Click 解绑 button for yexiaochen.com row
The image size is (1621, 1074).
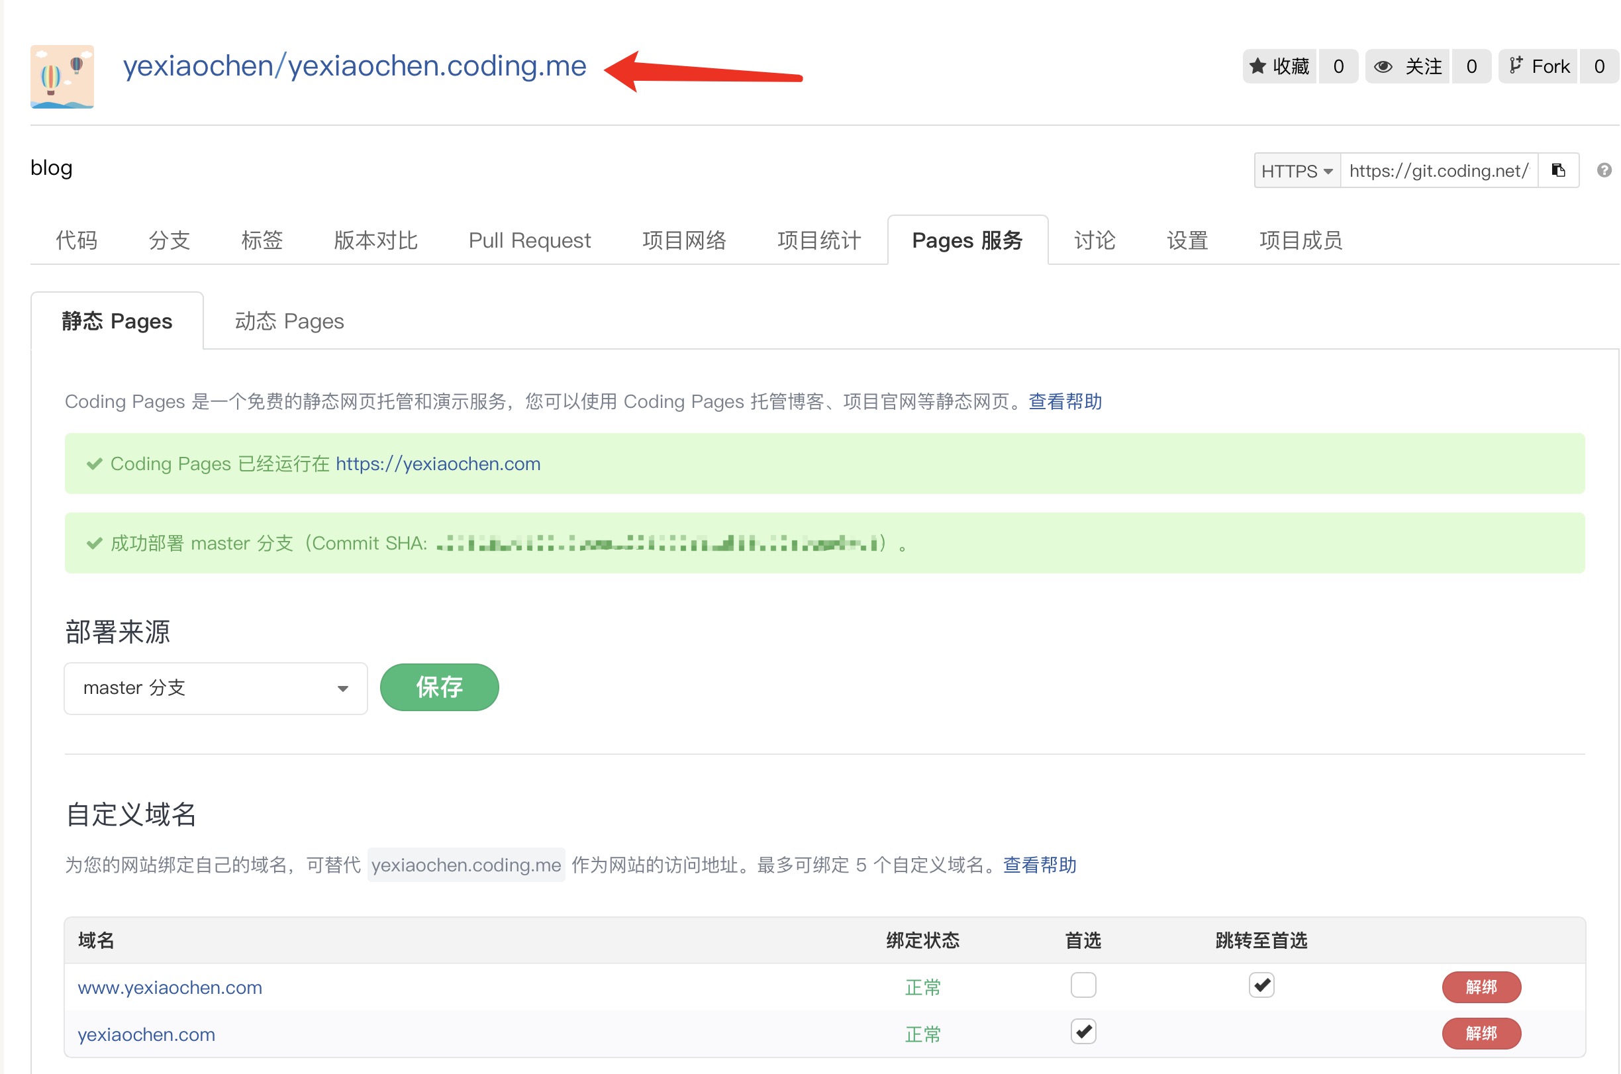click(1481, 1034)
